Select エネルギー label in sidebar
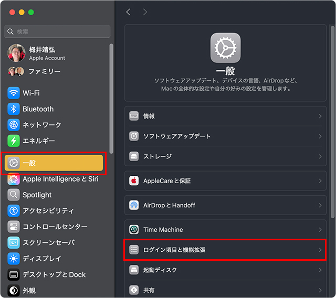Image resolution: width=336 pixels, height=298 pixels. click(39, 141)
